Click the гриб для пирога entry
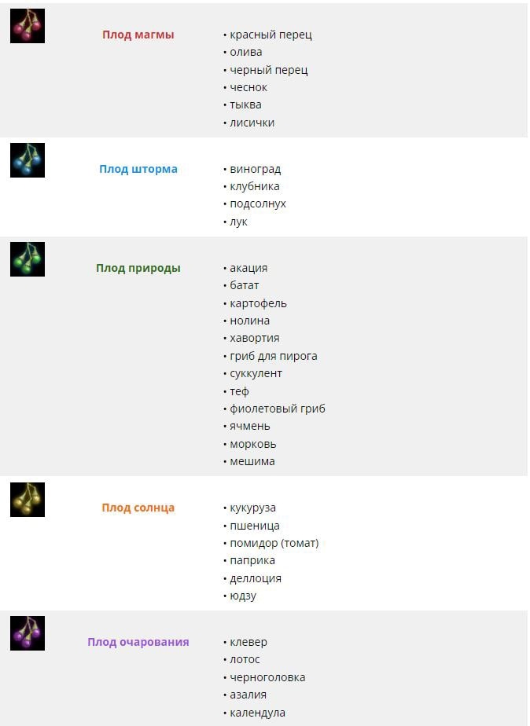Viewport: 530px width, 726px height. [x=274, y=357]
